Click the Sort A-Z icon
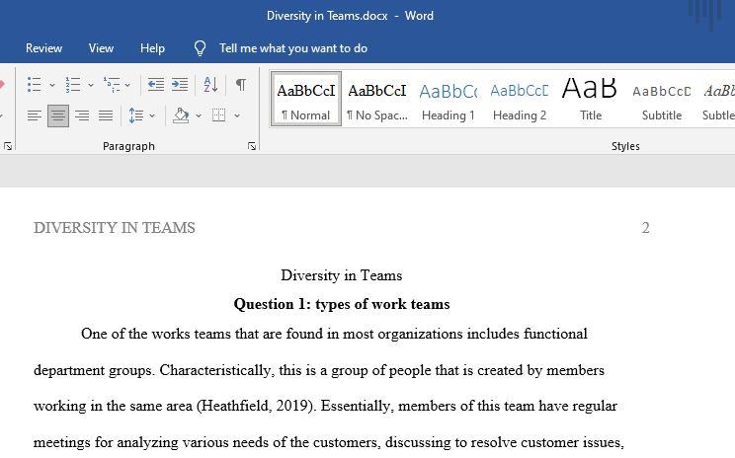Screen dimensions: 735x458 coord(210,85)
